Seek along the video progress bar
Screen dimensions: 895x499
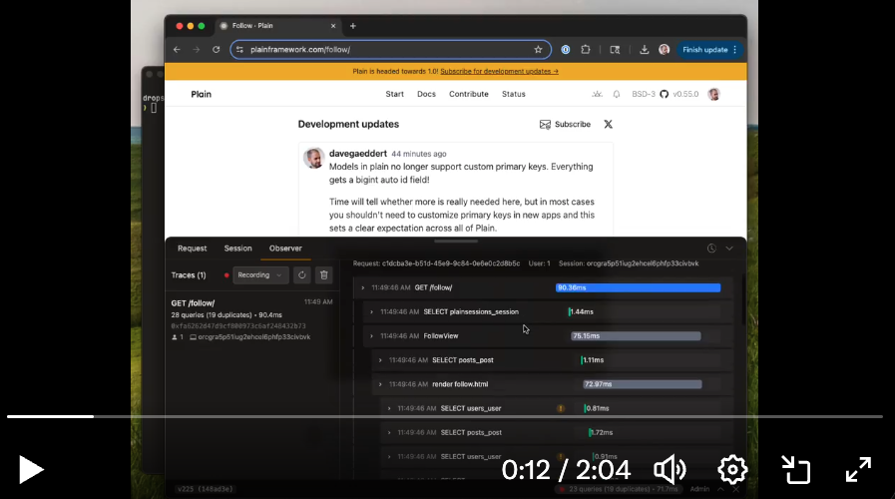click(445, 417)
